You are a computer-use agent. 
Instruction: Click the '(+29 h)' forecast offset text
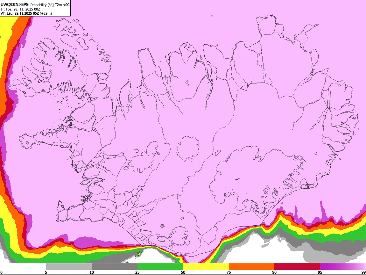(x=46, y=13)
